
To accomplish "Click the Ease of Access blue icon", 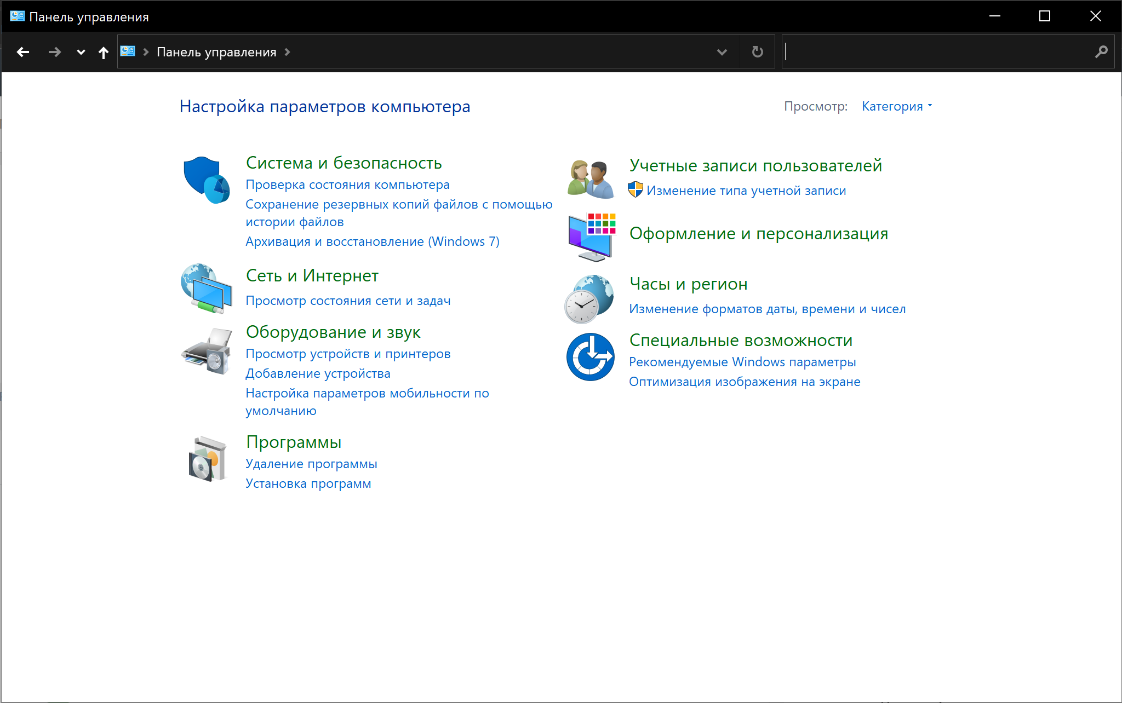I will coord(590,357).
